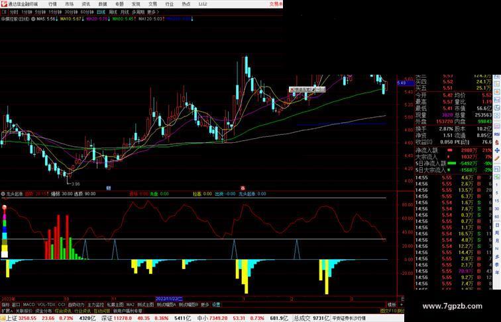Select the VOL-TDX indicator tab

(x=46, y=305)
